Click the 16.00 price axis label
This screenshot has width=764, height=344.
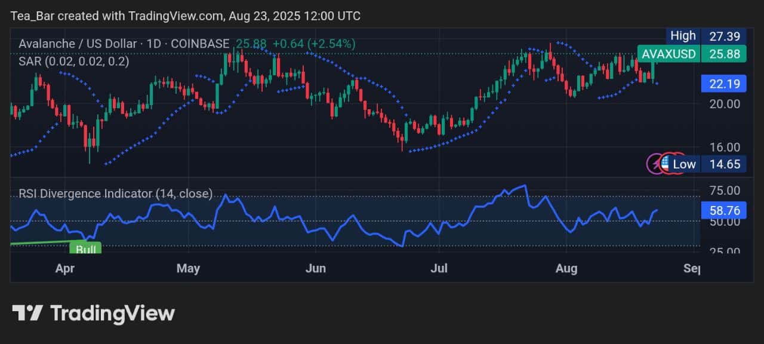(724, 147)
